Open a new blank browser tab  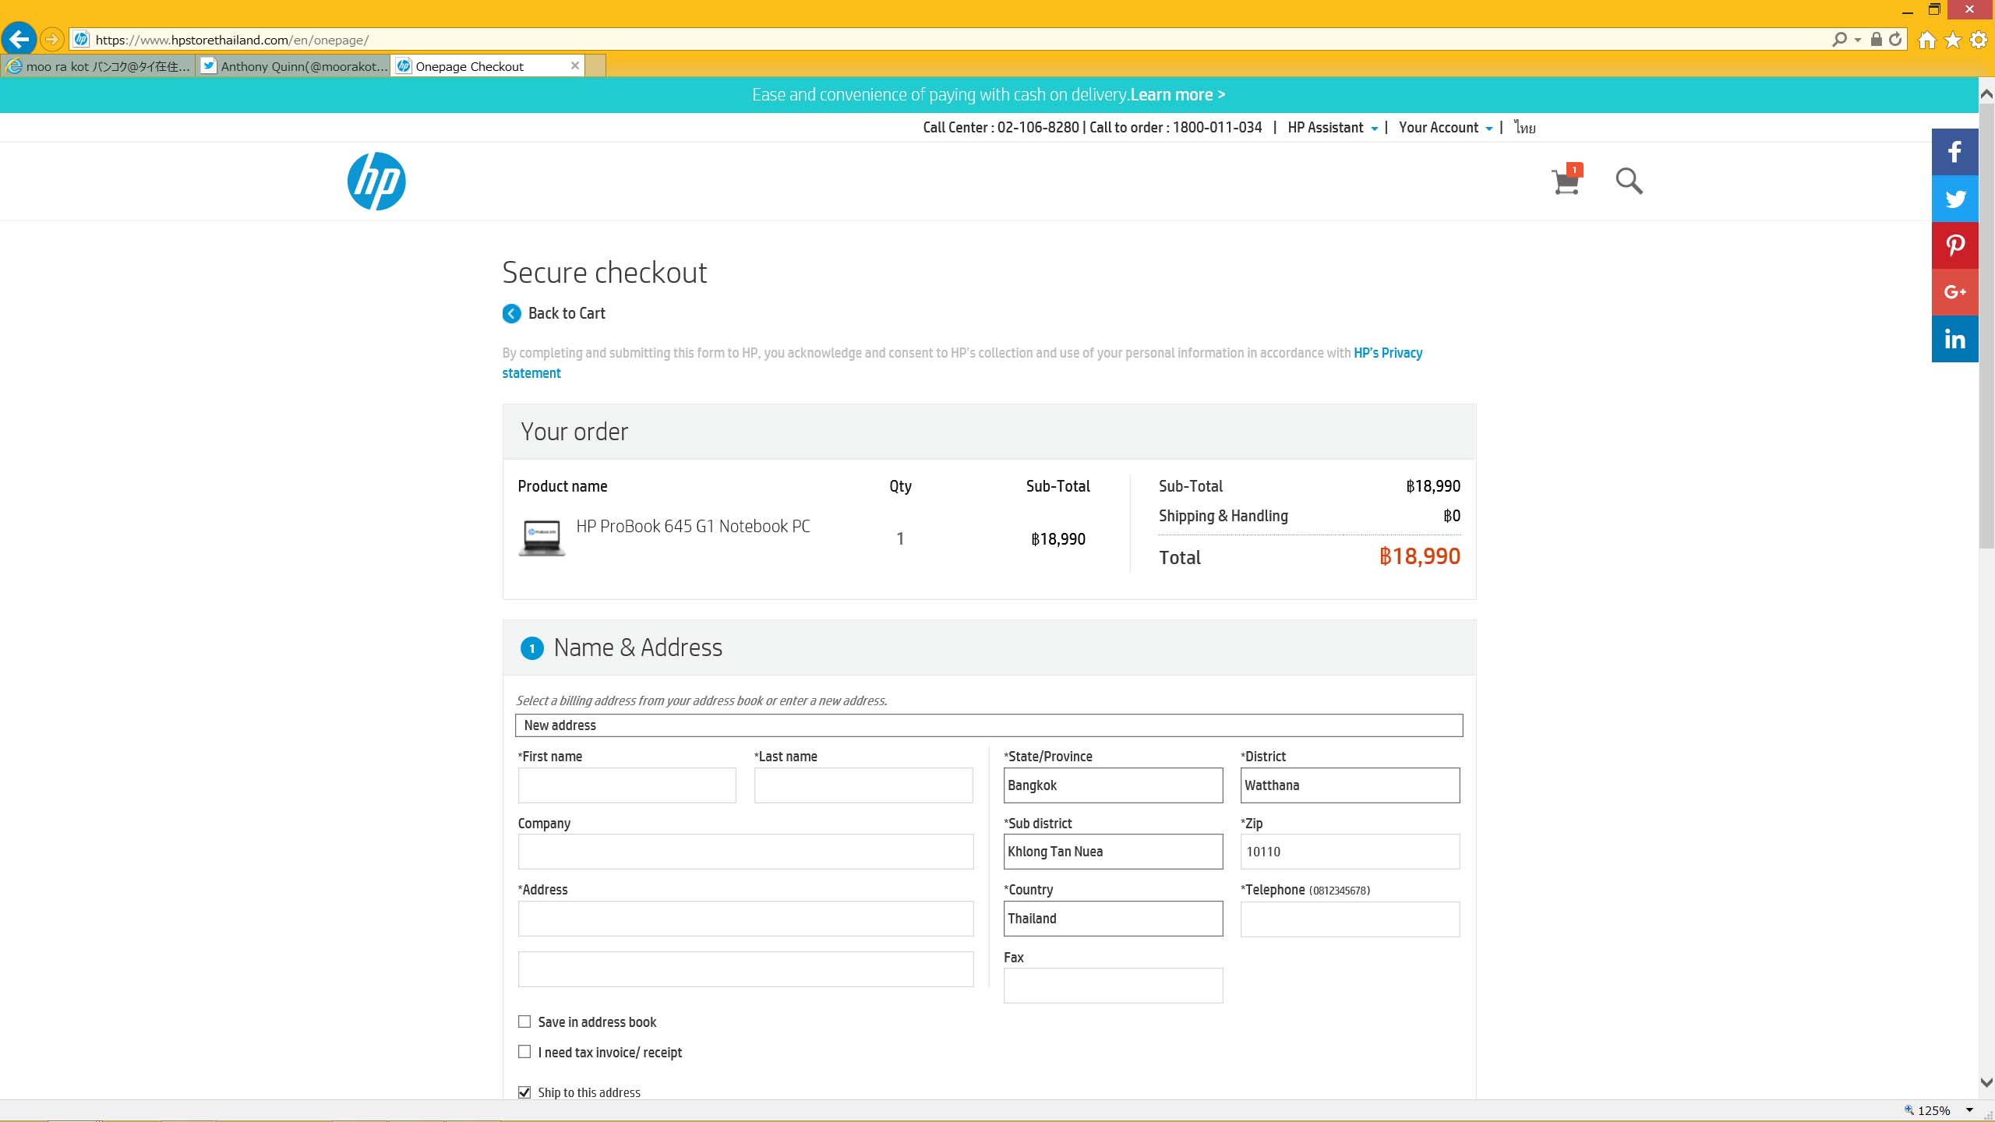595,65
